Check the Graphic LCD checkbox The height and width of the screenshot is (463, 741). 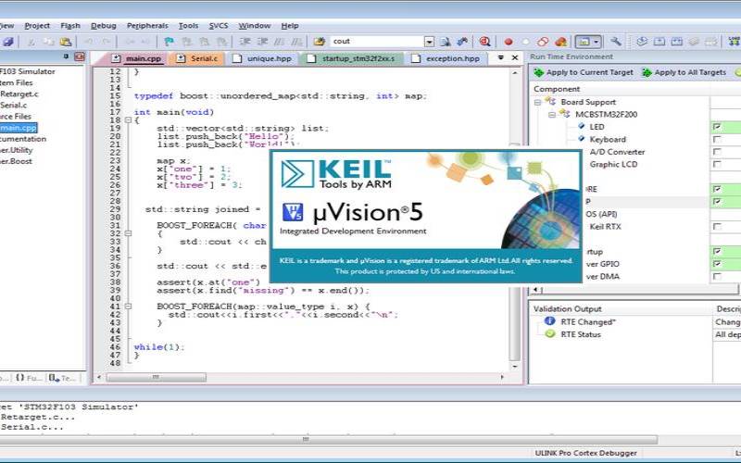coord(717,164)
